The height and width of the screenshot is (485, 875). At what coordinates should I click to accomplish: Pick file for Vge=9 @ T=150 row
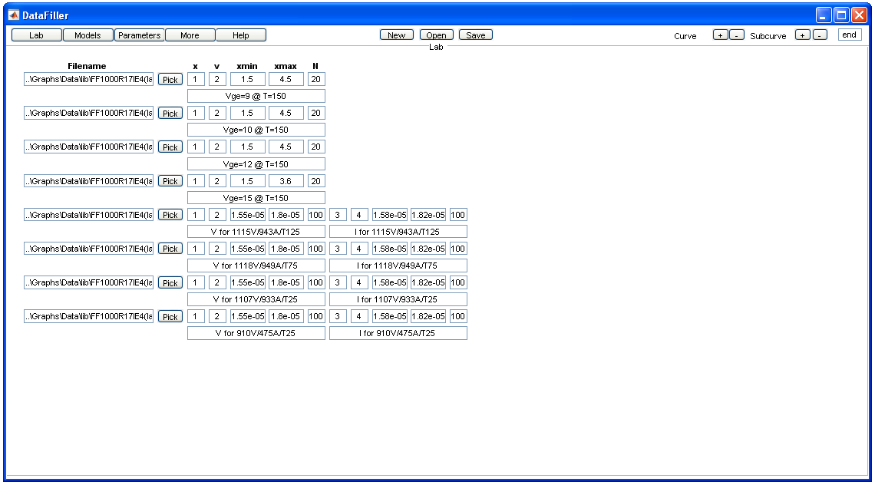(170, 80)
